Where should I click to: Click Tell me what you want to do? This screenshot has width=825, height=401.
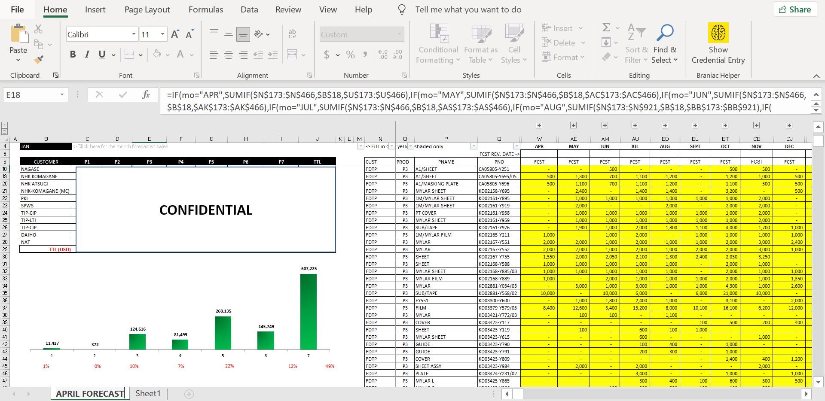click(468, 9)
